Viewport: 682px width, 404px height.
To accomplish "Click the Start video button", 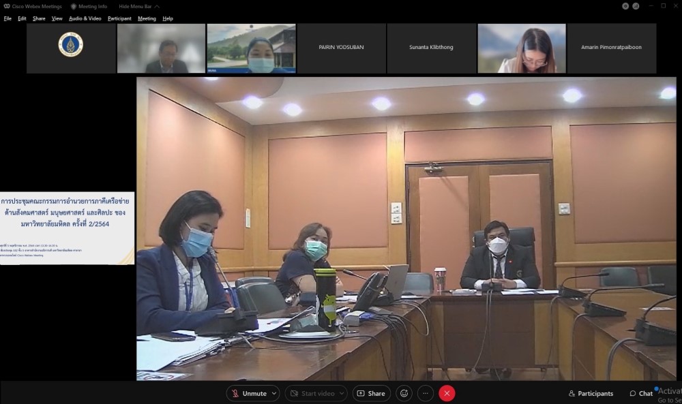I will [x=312, y=393].
